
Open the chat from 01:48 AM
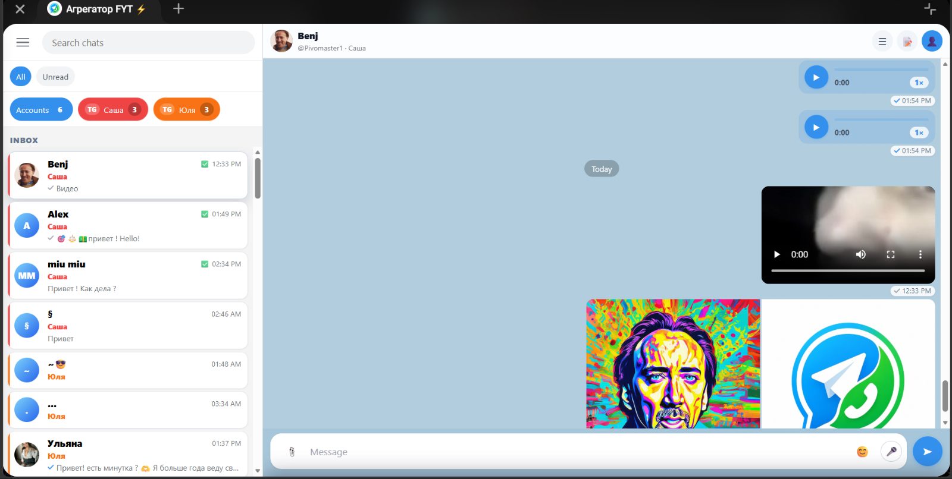coord(128,370)
